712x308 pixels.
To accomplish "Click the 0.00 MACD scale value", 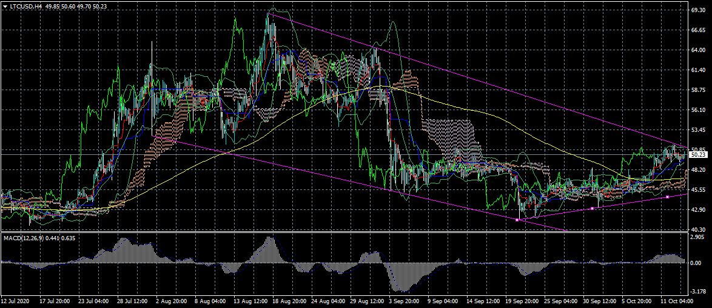I will click(696, 263).
